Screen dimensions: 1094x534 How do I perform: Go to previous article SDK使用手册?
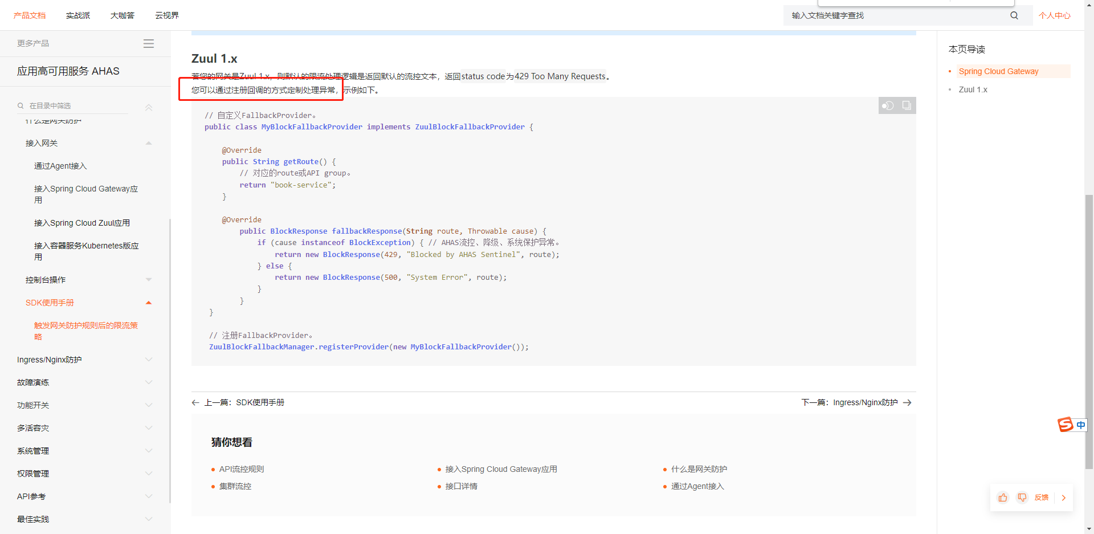244,402
